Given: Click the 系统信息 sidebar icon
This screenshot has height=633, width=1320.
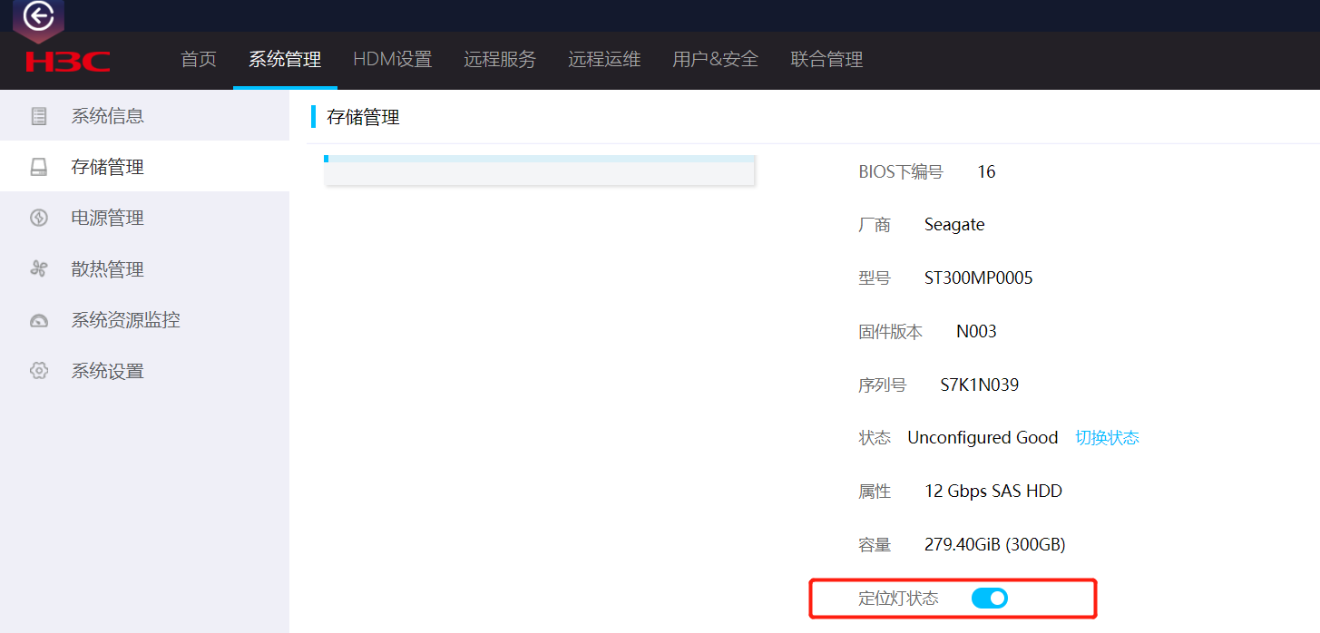Looking at the screenshot, I should point(38,116).
